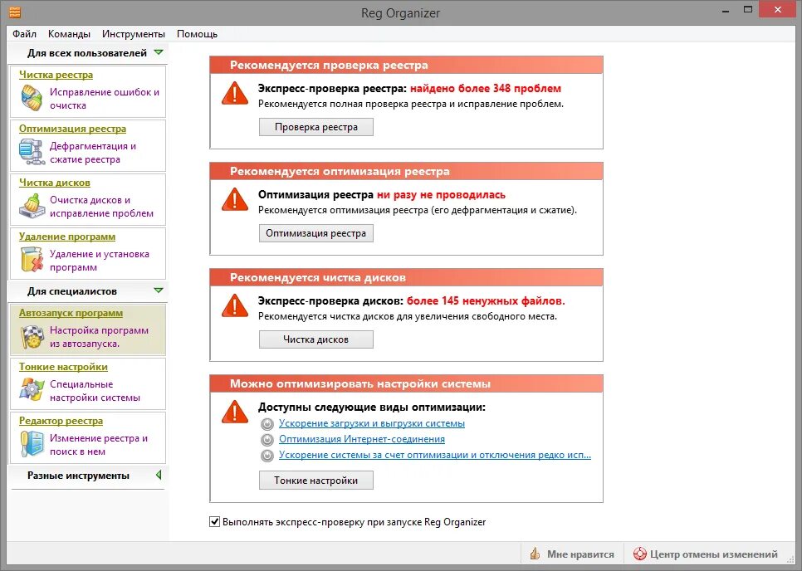This screenshot has height=571, width=802.
Task: Open Оптимизация реестра sidebar heading link
Action: [72, 129]
